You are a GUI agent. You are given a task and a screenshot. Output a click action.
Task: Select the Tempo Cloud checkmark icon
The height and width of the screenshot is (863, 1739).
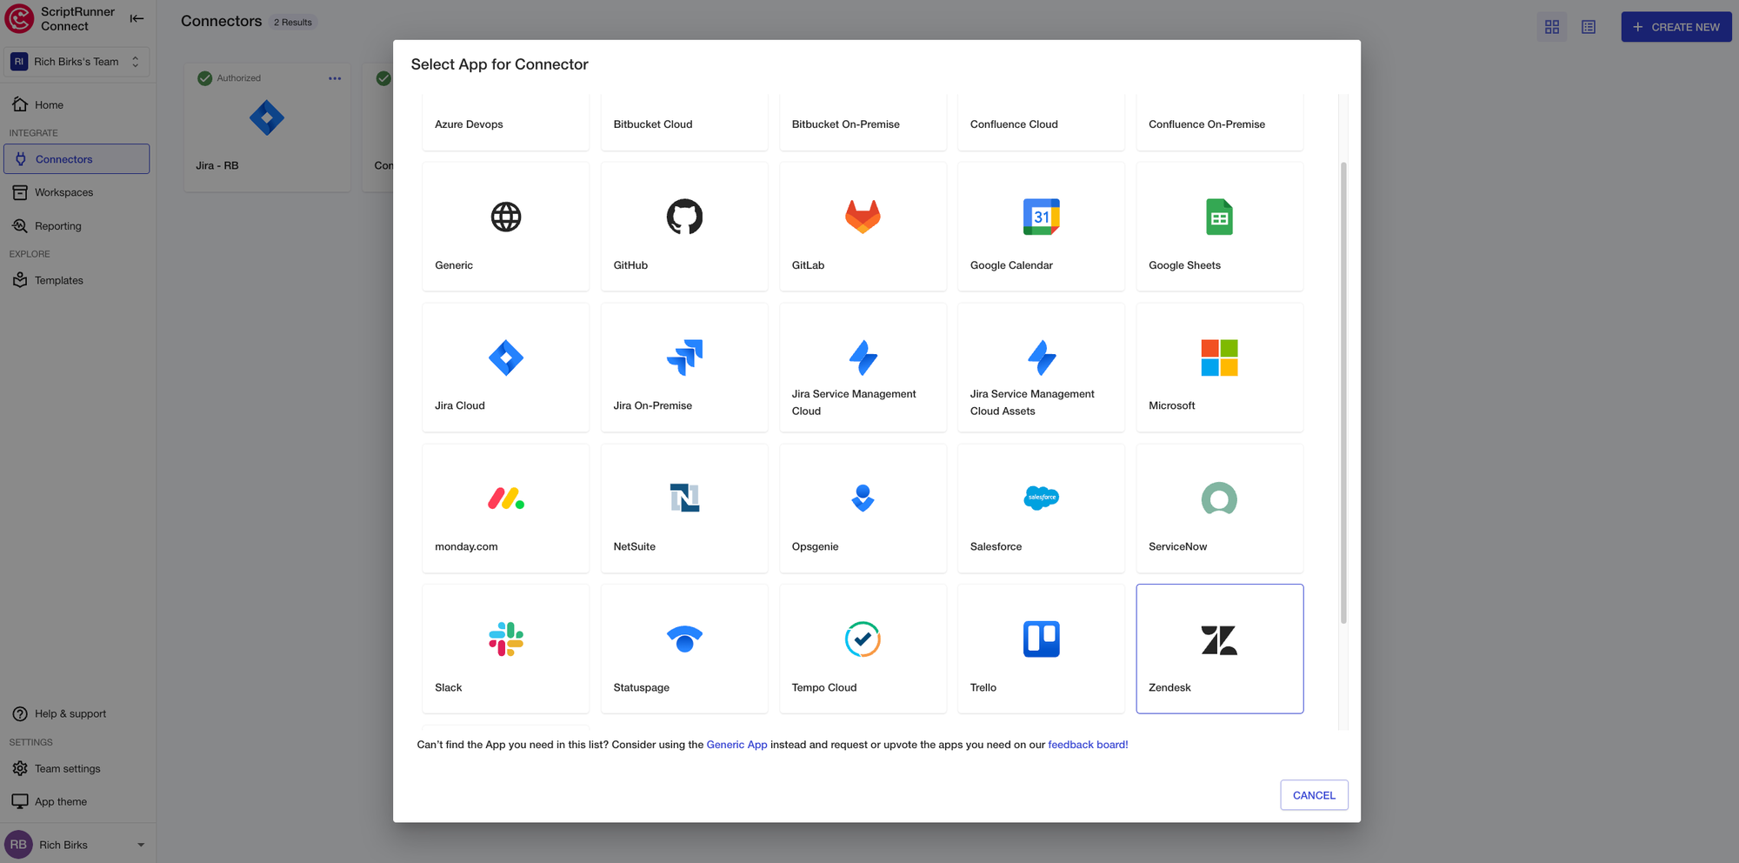(x=863, y=639)
